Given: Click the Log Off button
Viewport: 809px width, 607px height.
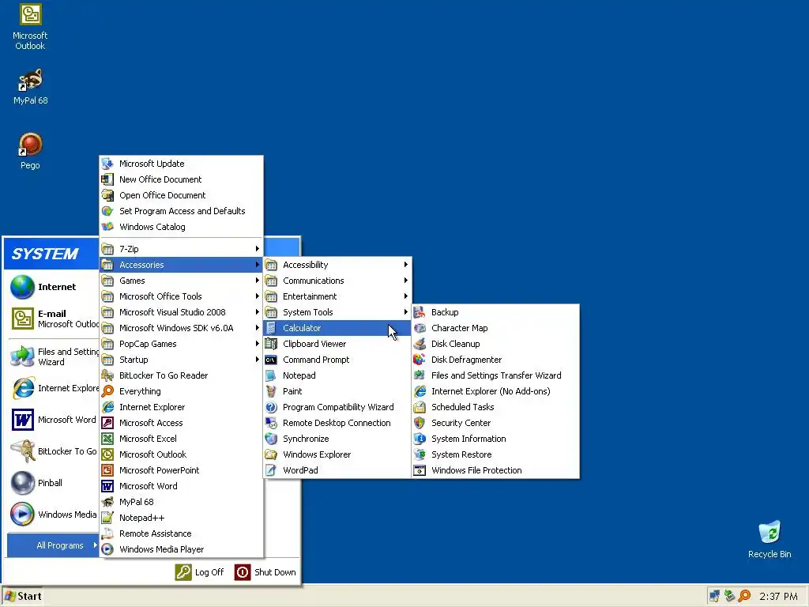Looking at the screenshot, I should pos(199,572).
